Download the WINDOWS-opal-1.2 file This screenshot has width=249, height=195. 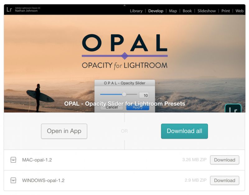tap(224, 180)
